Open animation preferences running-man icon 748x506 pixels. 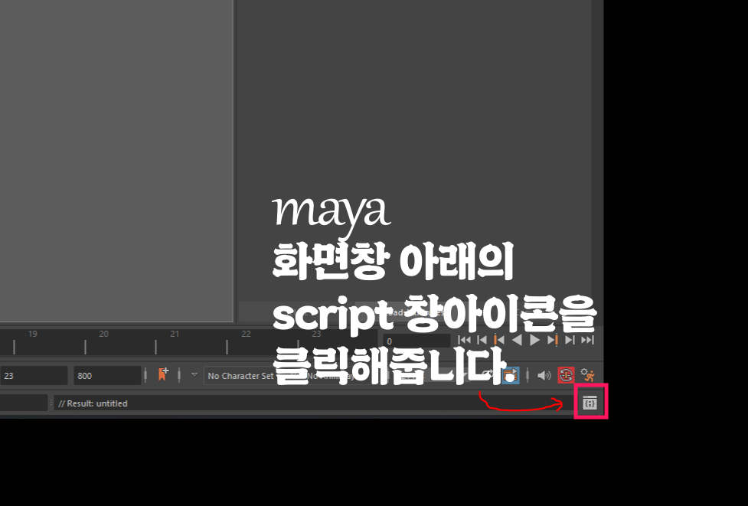(x=588, y=375)
